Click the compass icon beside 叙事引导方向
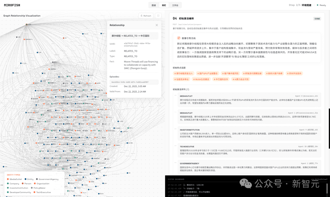 click(x=179, y=38)
